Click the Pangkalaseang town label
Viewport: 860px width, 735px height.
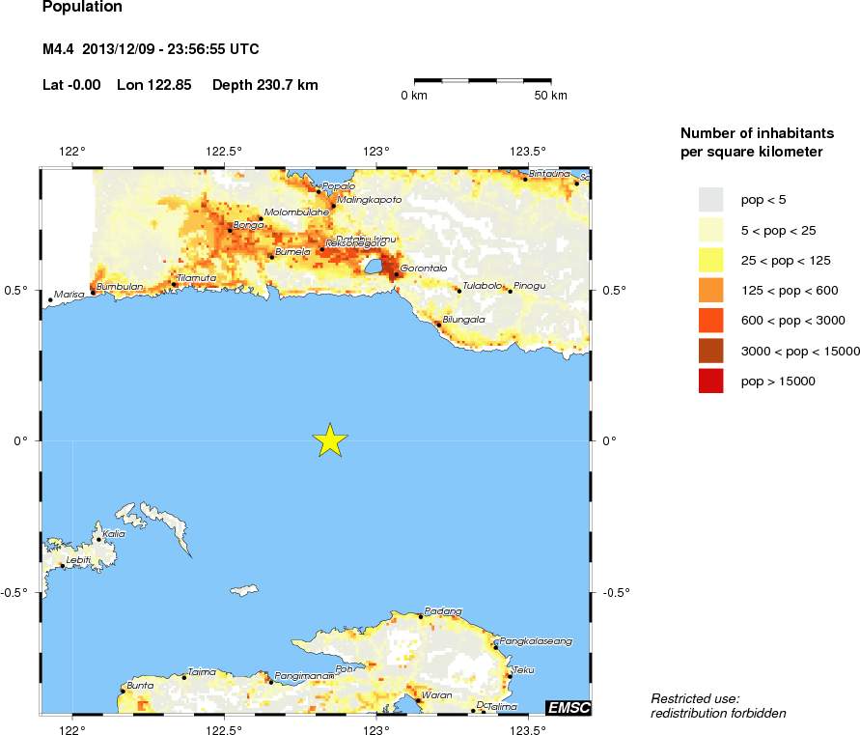click(x=536, y=641)
